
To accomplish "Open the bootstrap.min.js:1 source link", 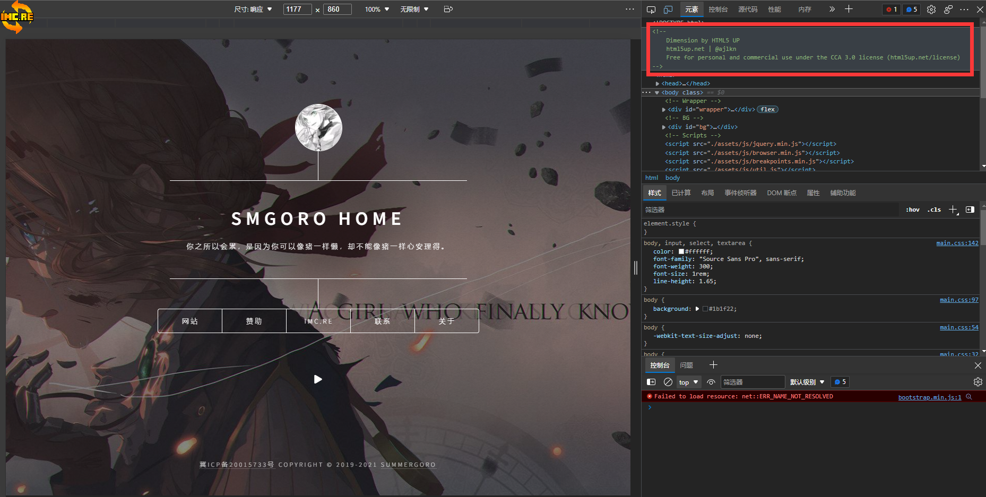I will point(929,397).
